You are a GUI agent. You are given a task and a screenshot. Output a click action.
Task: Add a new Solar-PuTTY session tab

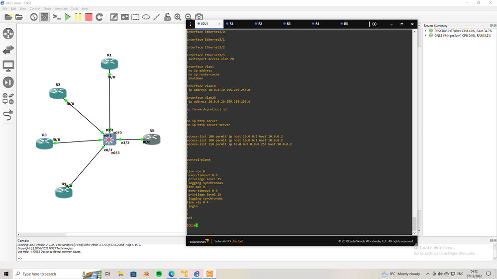[374, 24]
